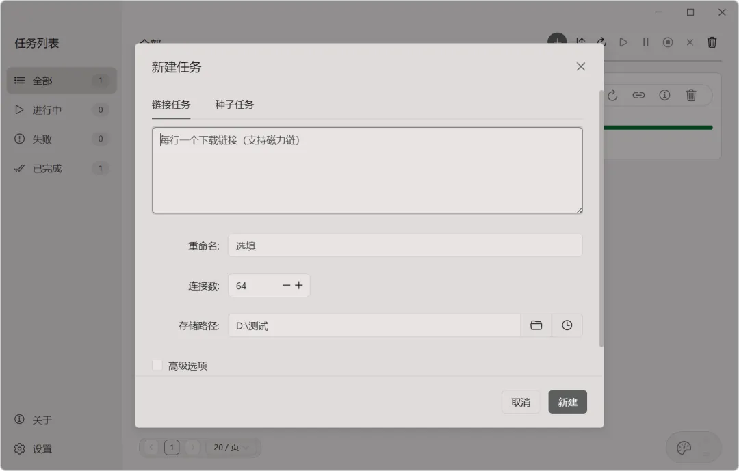Click the task row's trash icon
739x471 pixels.
(691, 95)
